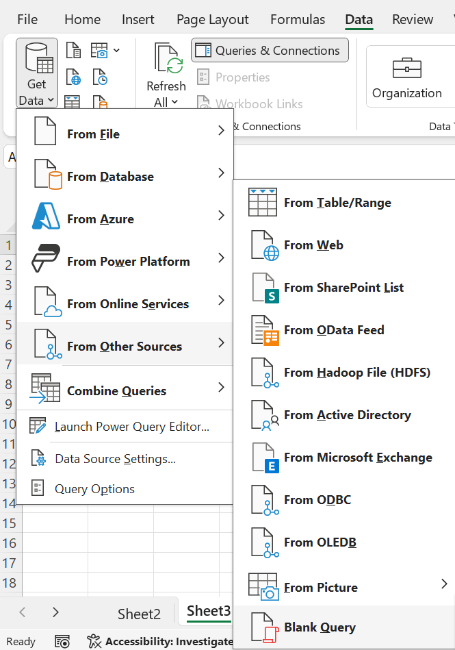Click the ribbon's From Picture camera icon

coord(99,50)
